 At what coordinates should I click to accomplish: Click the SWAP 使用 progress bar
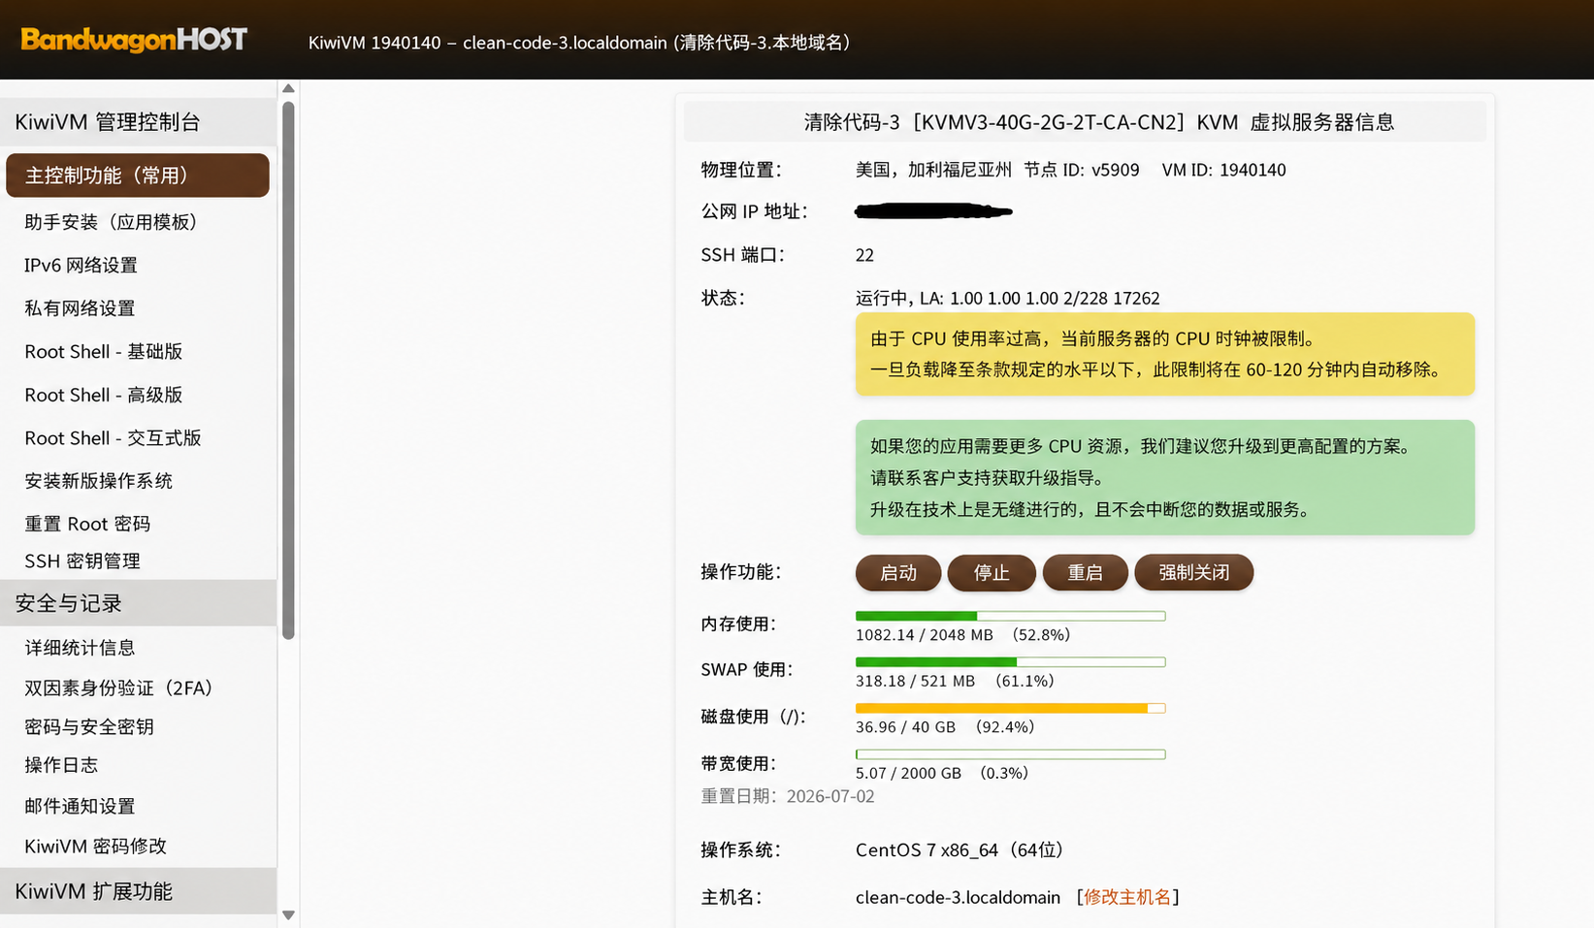pyautogui.click(x=1010, y=662)
